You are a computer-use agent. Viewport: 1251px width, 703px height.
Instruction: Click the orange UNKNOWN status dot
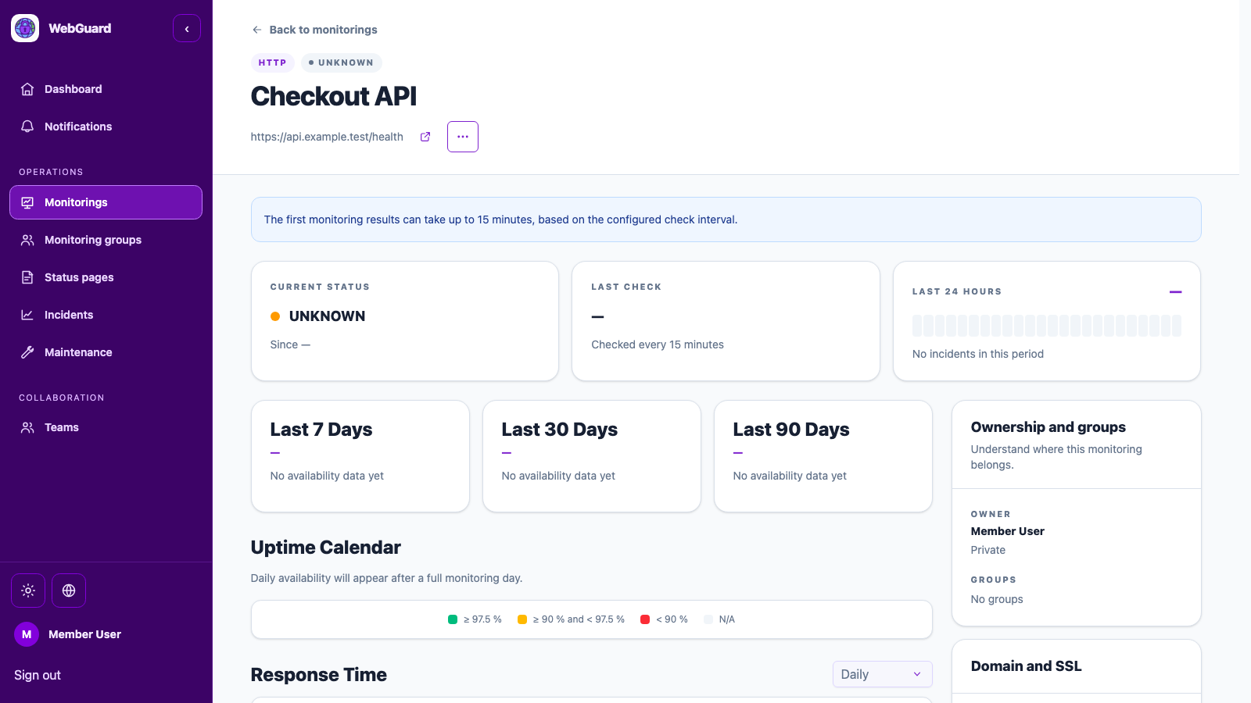tap(275, 316)
